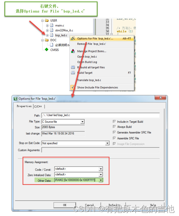The image size is (179, 216).
Task: Switch to the Properties tab
Action: tap(24, 106)
